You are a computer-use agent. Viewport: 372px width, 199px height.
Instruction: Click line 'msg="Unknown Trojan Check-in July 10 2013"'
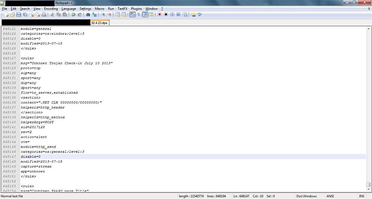click(x=66, y=63)
